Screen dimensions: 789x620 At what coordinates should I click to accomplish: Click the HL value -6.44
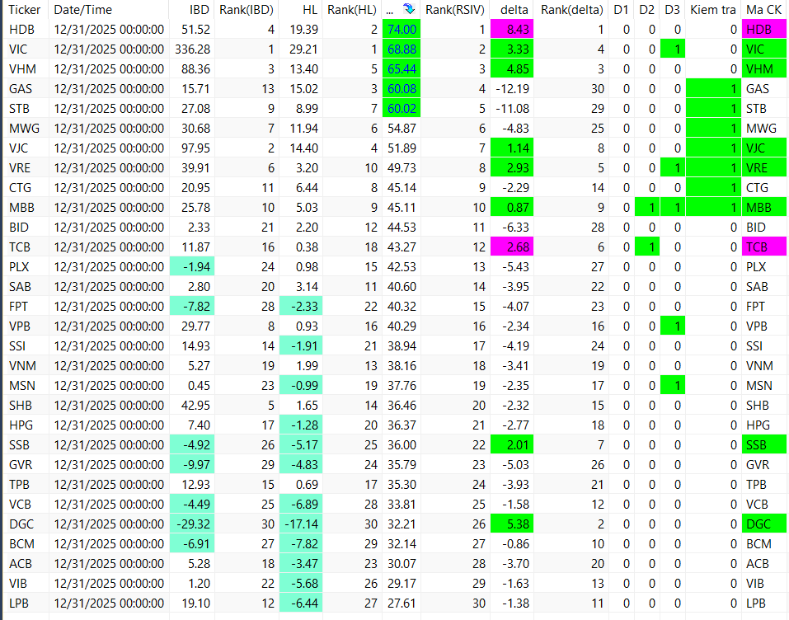point(301,604)
